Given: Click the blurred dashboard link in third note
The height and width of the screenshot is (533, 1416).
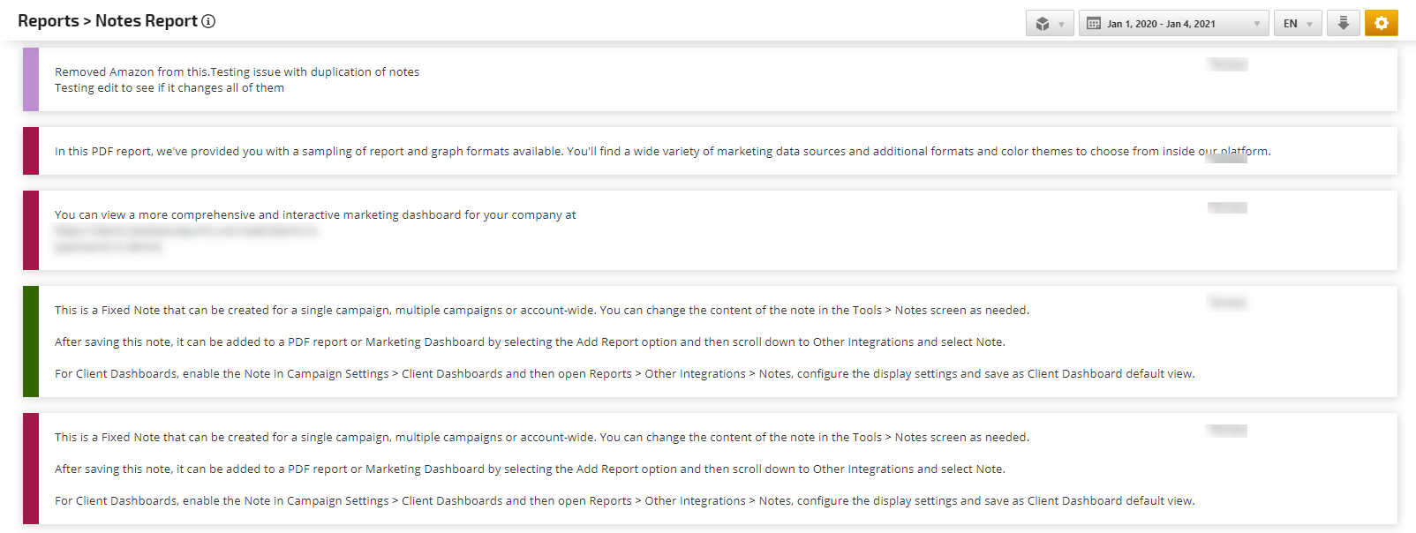Looking at the screenshot, I should click(x=185, y=231).
